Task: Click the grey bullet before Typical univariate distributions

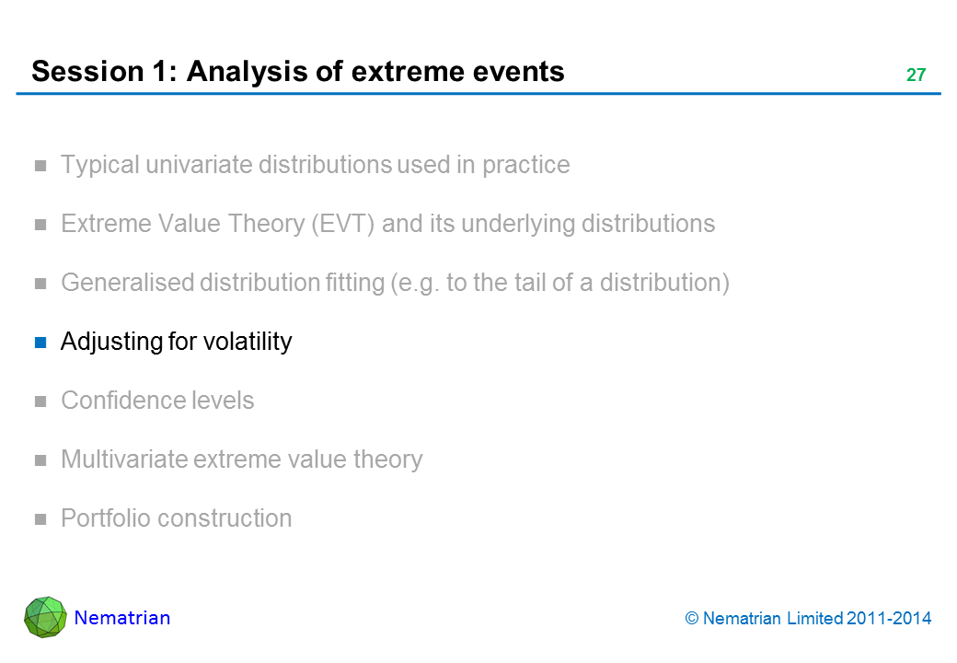Action: pyautogui.click(x=40, y=167)
